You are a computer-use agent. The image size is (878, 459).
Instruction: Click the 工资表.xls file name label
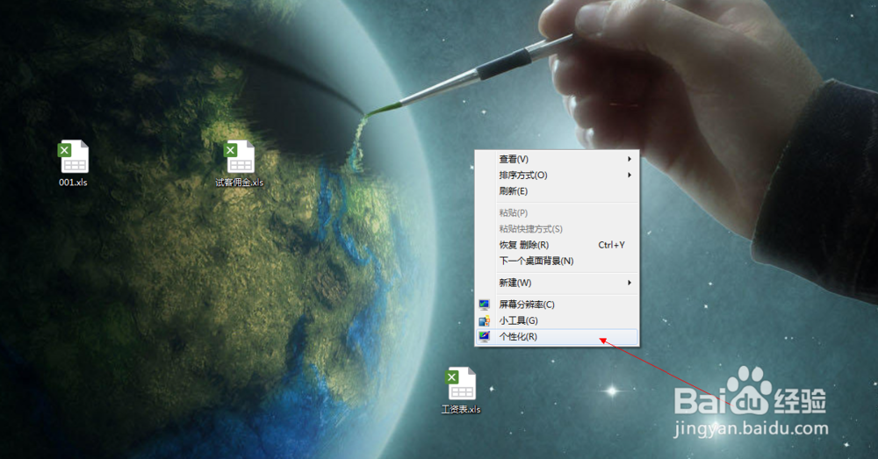[x=461, y=410]
